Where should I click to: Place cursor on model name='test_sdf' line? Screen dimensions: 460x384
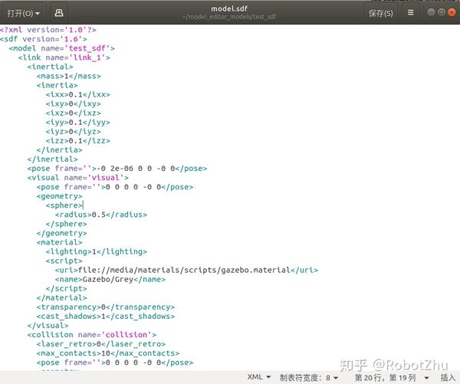pos(61,48)
